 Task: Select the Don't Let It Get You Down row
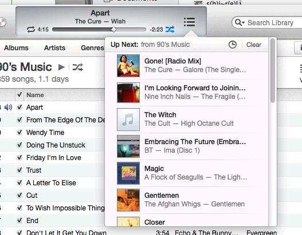coord(151,232)
